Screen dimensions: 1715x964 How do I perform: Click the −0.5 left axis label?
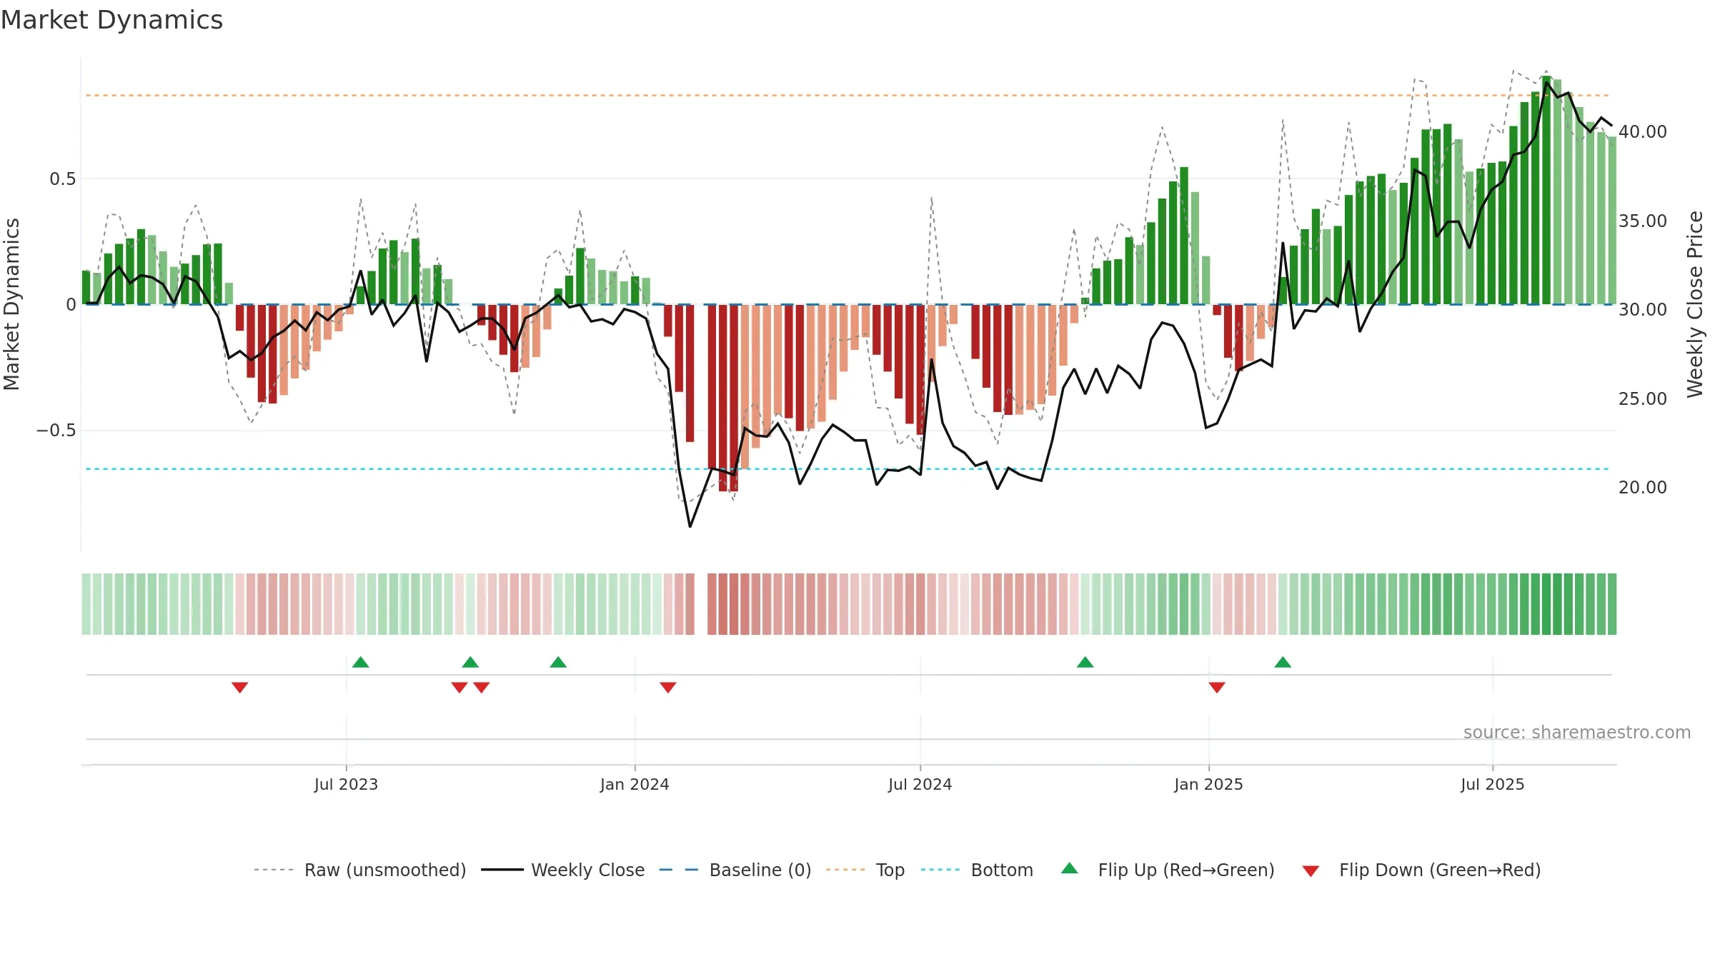(x=56, y=431)
